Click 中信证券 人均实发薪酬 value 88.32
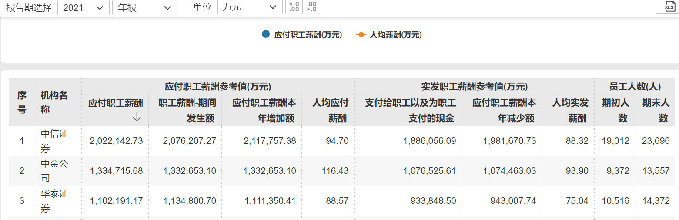The image size is (679, 220). pos(577,141)
